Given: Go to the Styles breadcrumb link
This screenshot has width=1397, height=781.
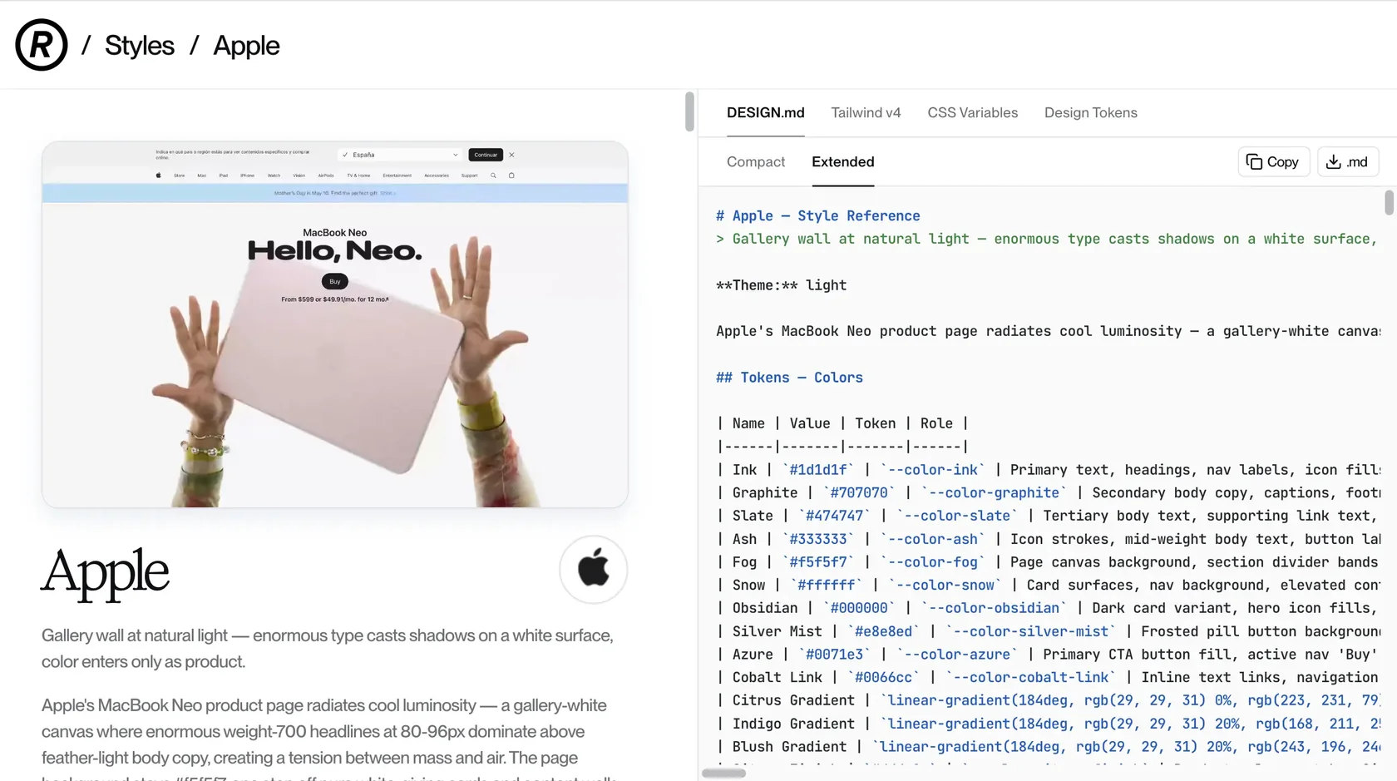Looking at the screenshot, I should click(140, 46).
